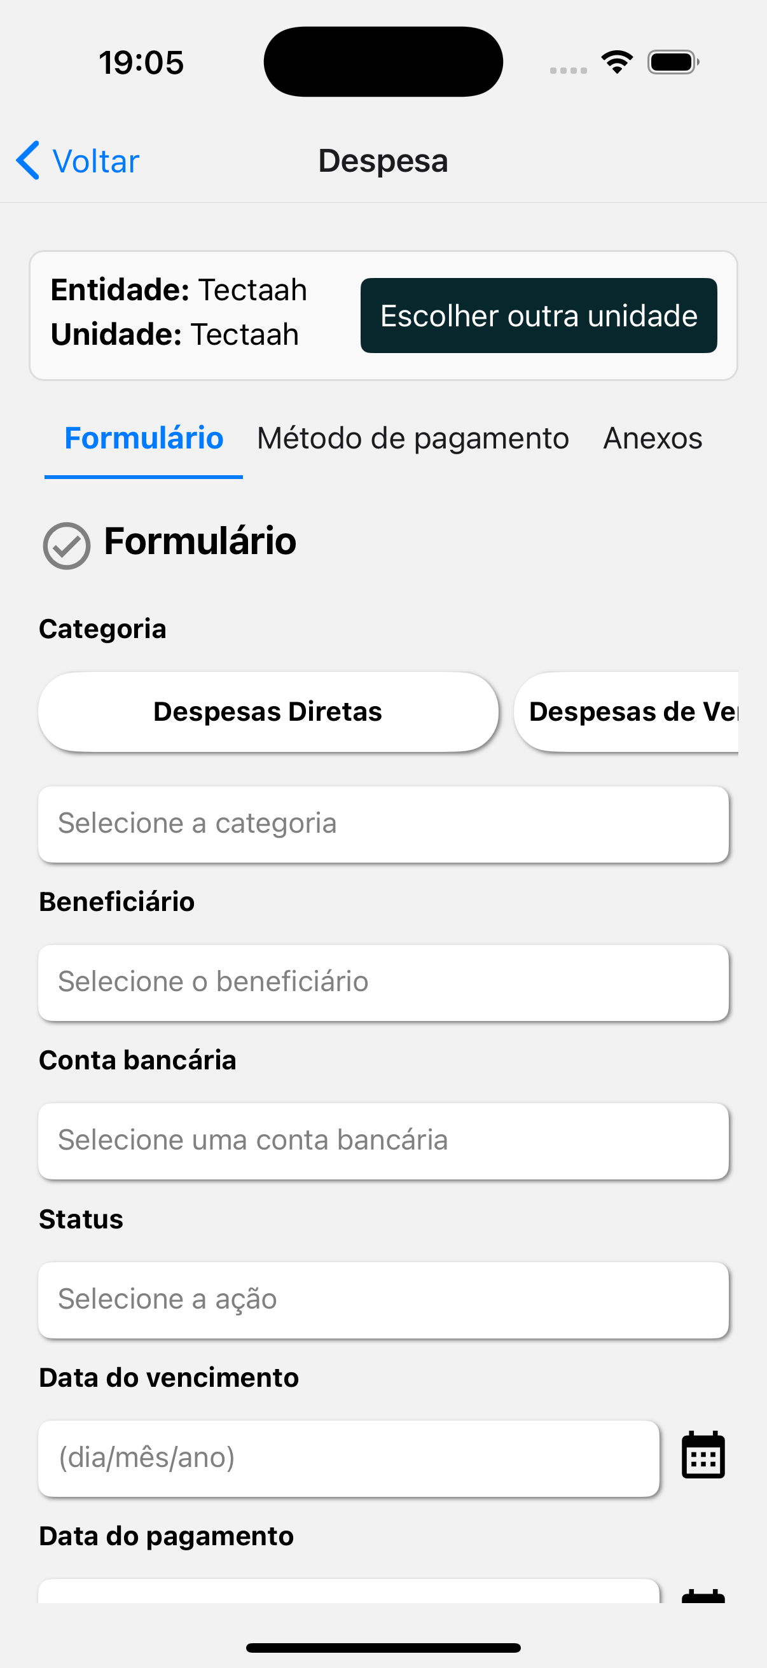767x1668 pixels.
Task: Focus the Data do pagamento date field
Action: pyautogui.click(x=349, y=1592)
